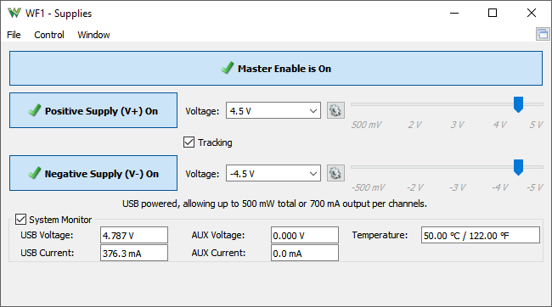
Task: Click the negative voltage gear settings icon
Action: [x=335, y=173]
